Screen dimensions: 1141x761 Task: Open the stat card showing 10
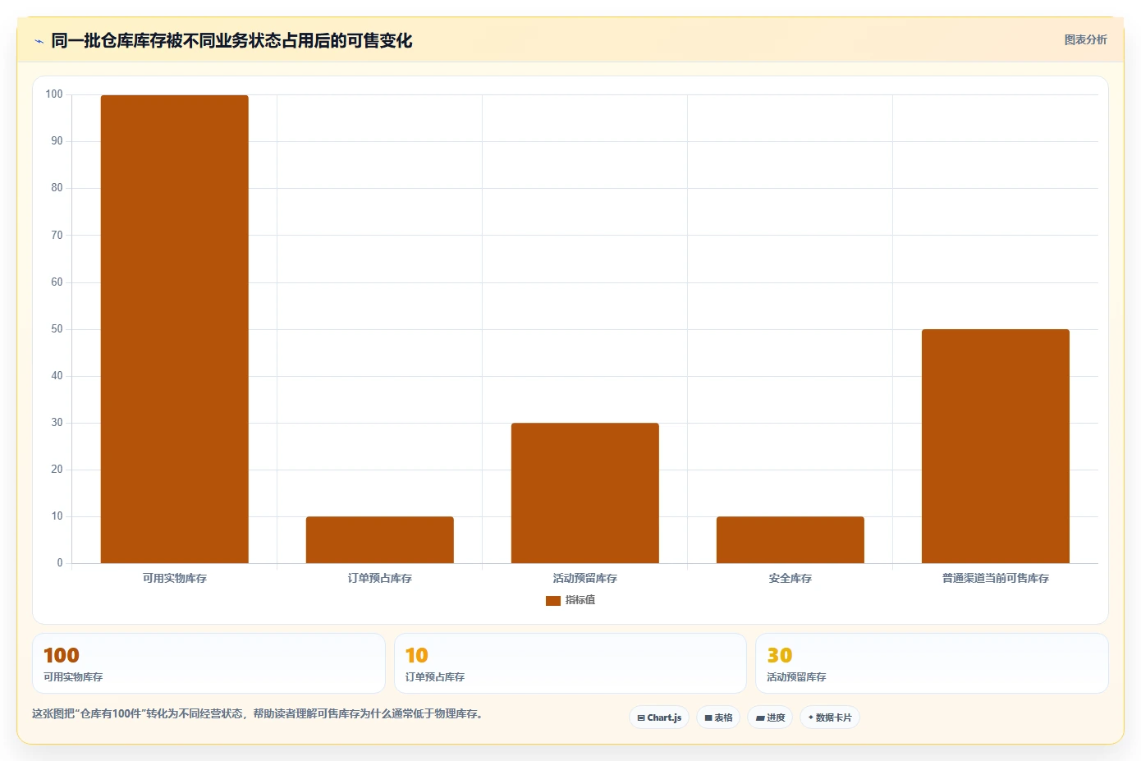pyautogui.click(x=570, y=663)
